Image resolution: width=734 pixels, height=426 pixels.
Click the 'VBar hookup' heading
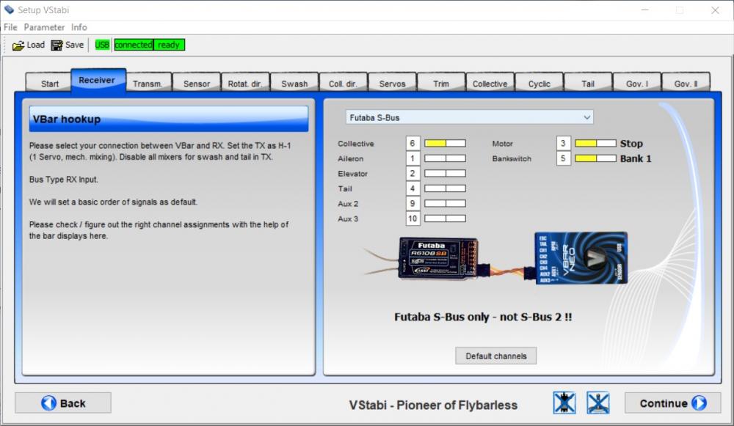tap(67, 120)
